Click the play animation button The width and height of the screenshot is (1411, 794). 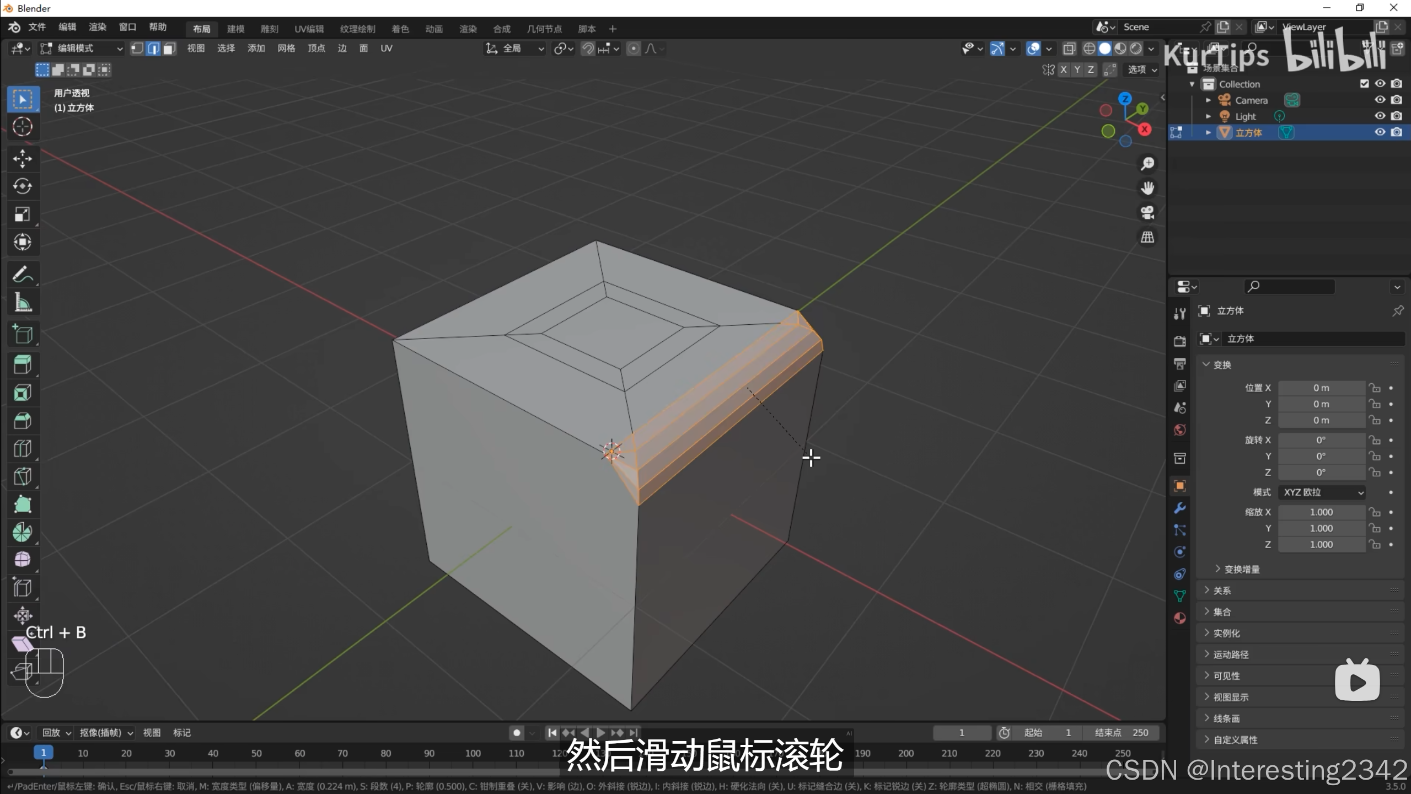600,733
